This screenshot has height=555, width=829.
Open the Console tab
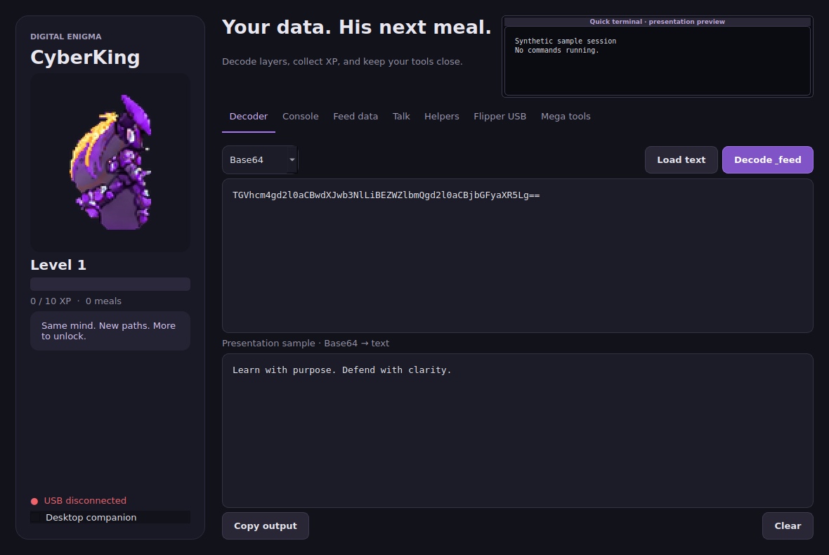pyautogui.click(x=300, y=117)
